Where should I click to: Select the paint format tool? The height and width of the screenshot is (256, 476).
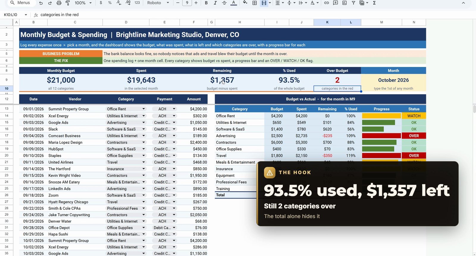pos(68,3)
